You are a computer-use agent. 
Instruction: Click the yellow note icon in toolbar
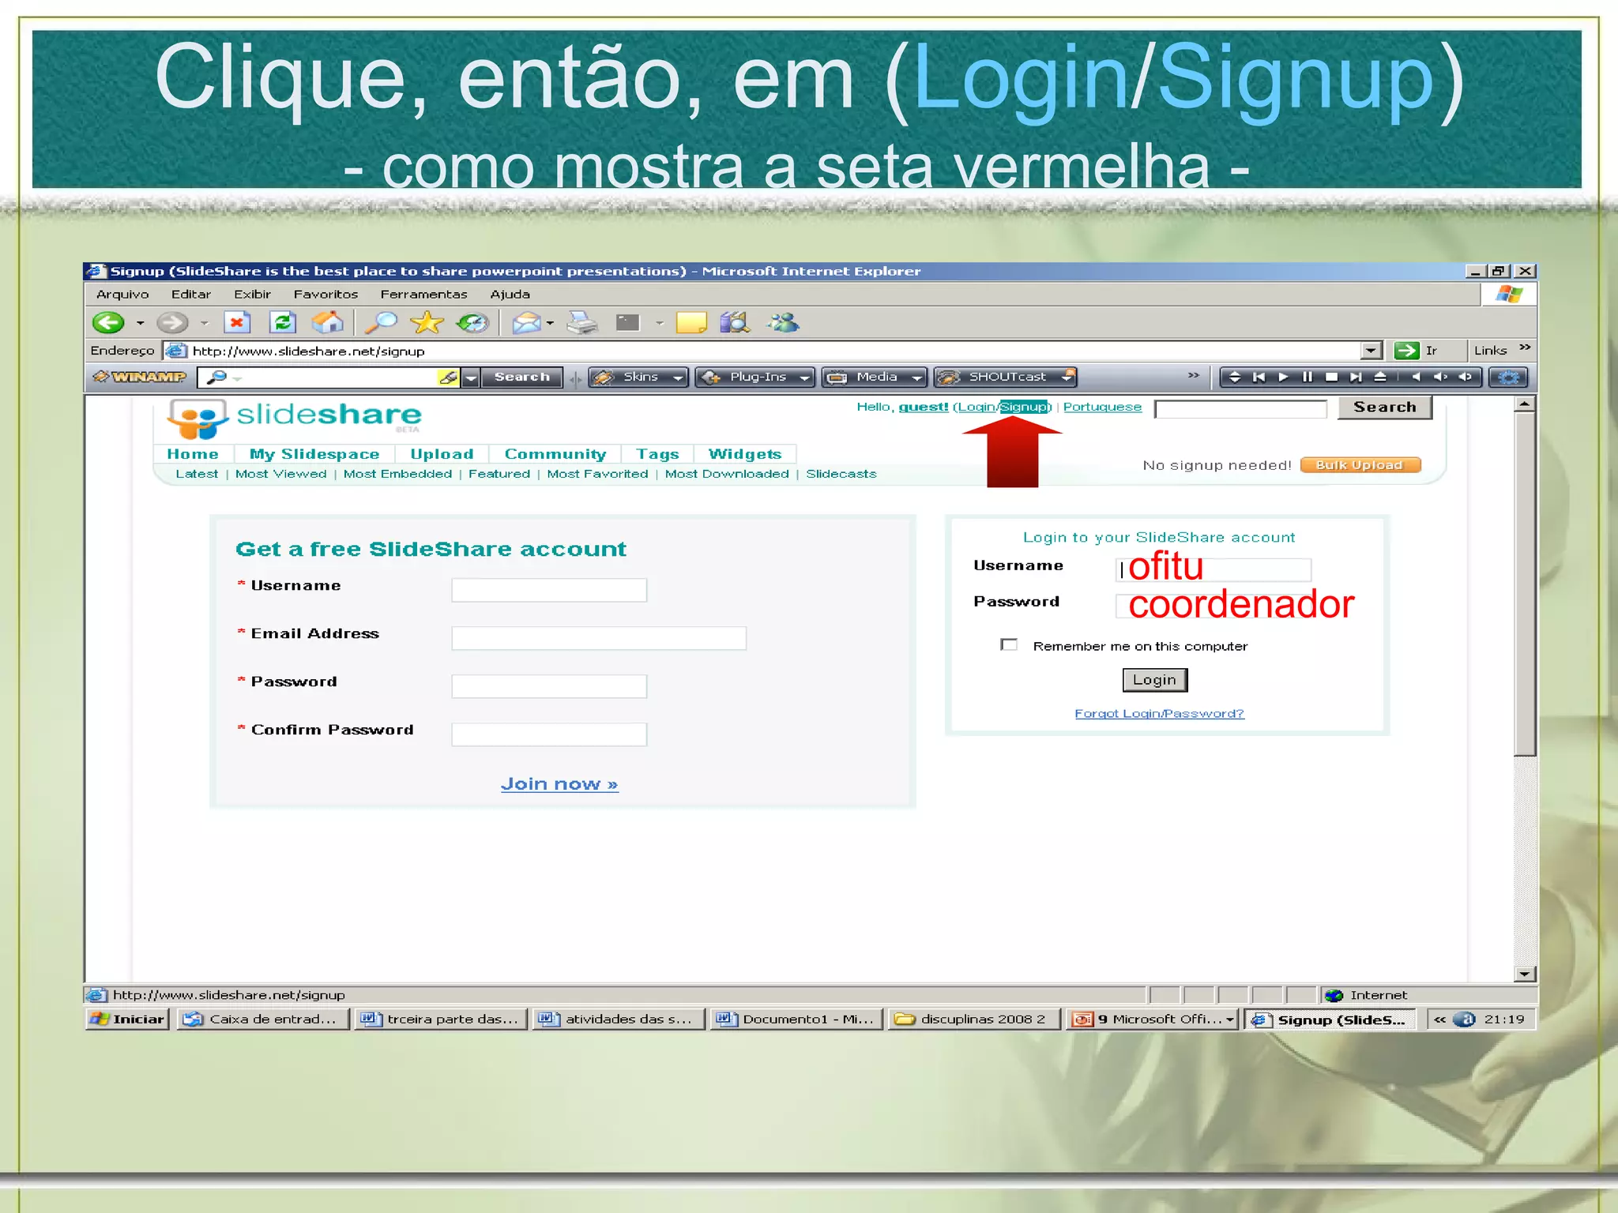click(x=691, y=322)
